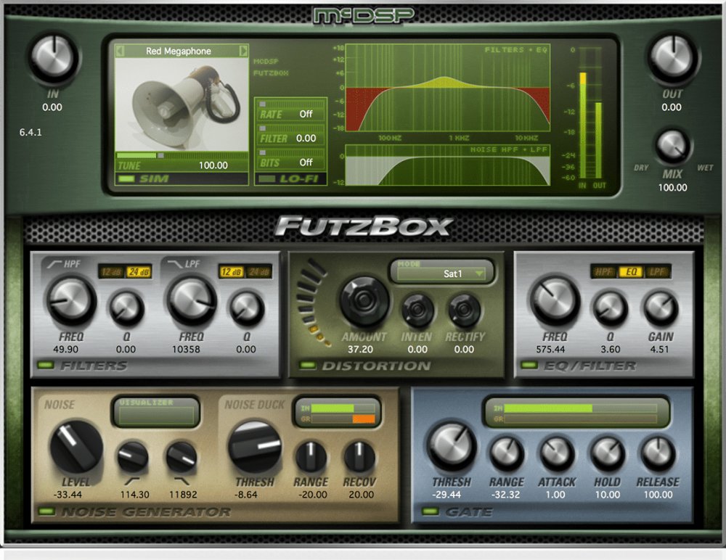The image size is (726, 560).
Task: Click the TUNE slider in SIM
Action: 181,155
